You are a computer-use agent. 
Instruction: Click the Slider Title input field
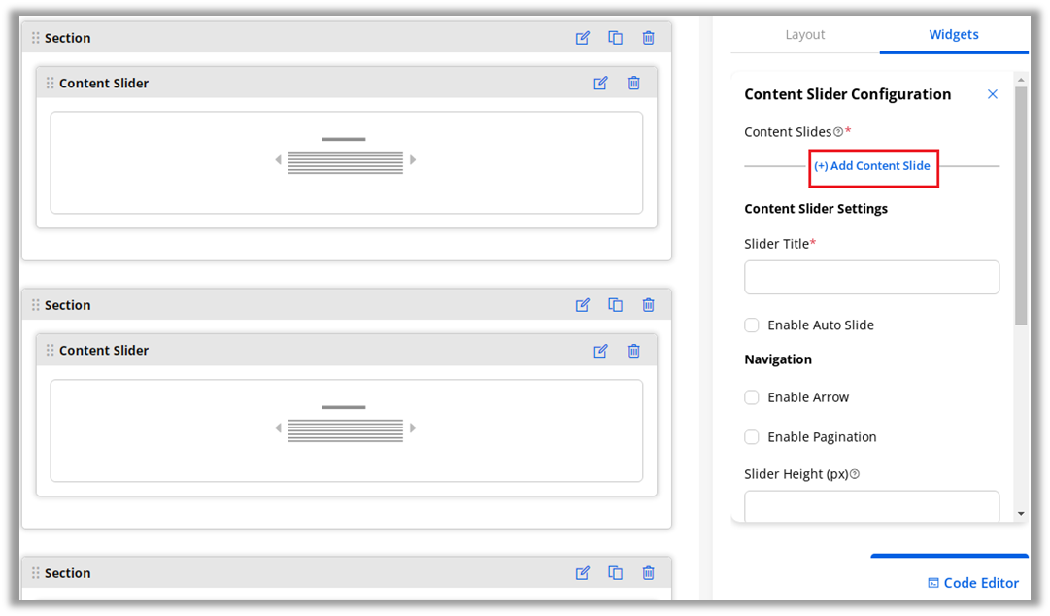coord(871,277)
